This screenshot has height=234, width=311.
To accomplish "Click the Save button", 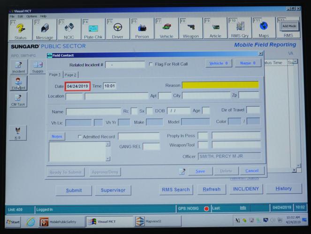I will [200, 171].
